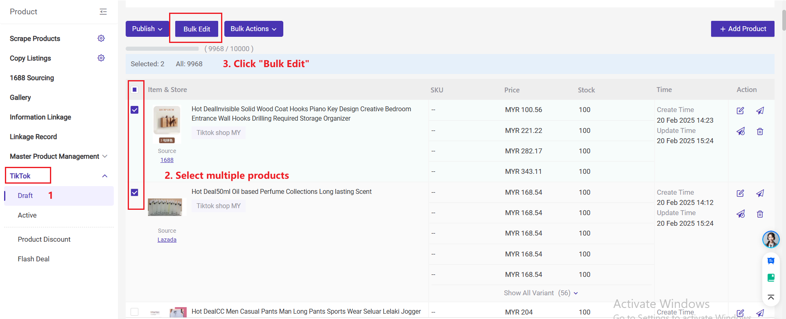Uncheck the Wood Coat Hooks product checkbox
The width and height of the screenshot is (786, 319).
tap(135, 110)
